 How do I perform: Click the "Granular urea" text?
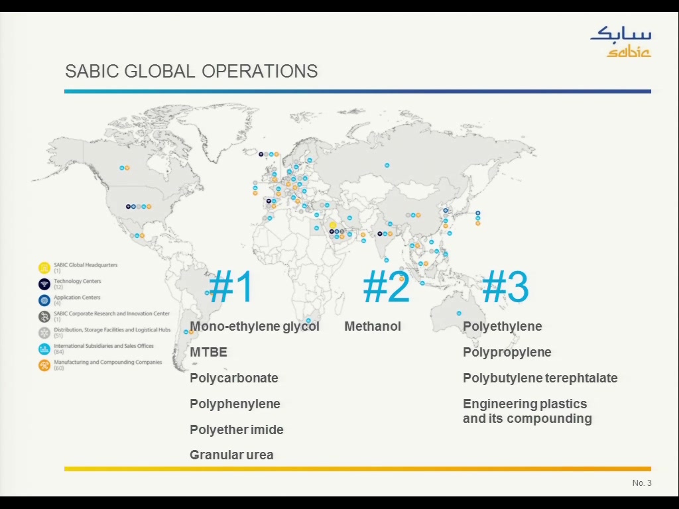point(231,455)
